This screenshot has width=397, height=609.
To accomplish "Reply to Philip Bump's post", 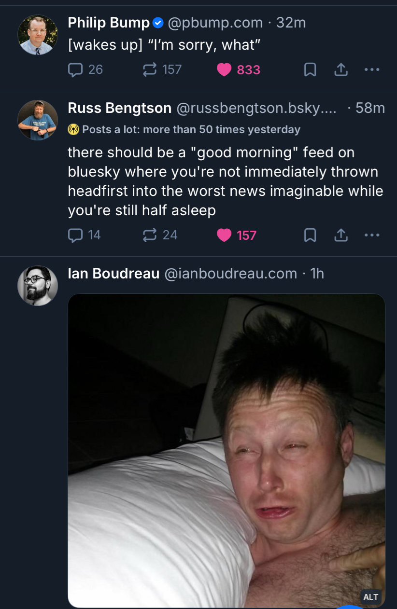I will 76,70.
